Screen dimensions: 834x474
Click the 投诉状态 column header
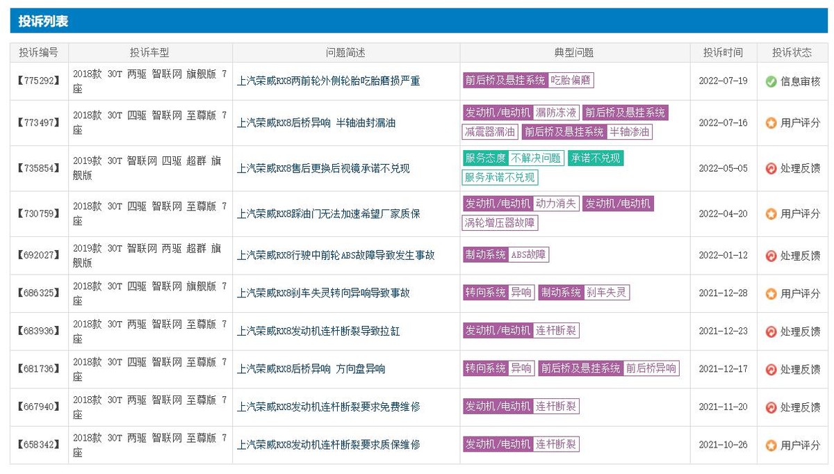tap(792, 53)
